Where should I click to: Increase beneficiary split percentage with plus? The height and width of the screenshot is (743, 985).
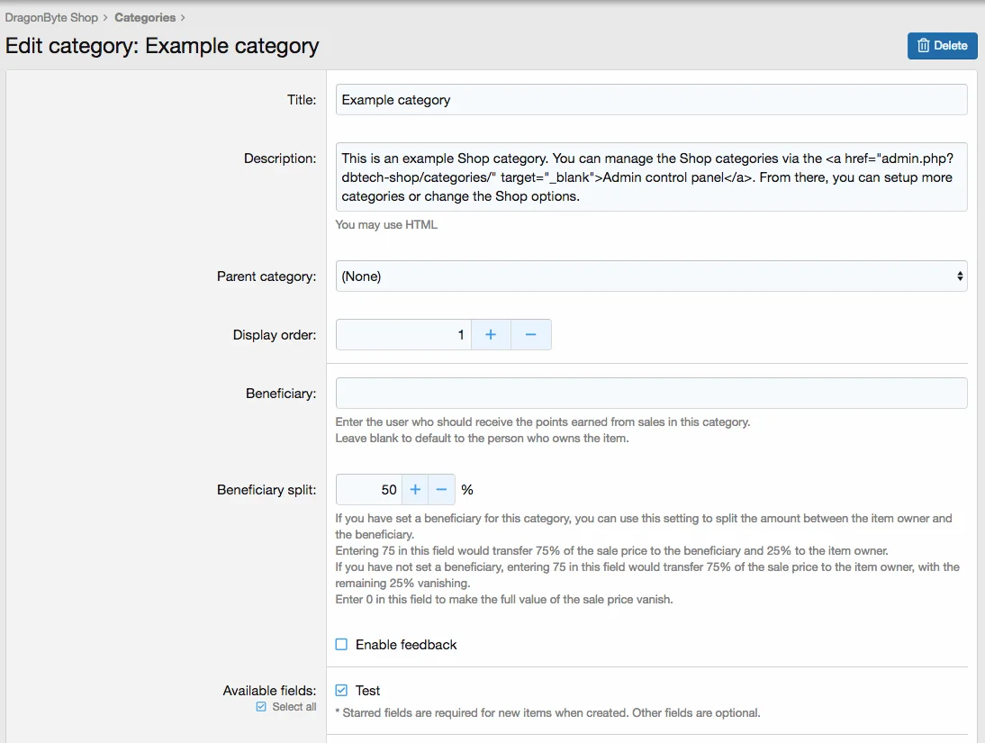(415, 490)
